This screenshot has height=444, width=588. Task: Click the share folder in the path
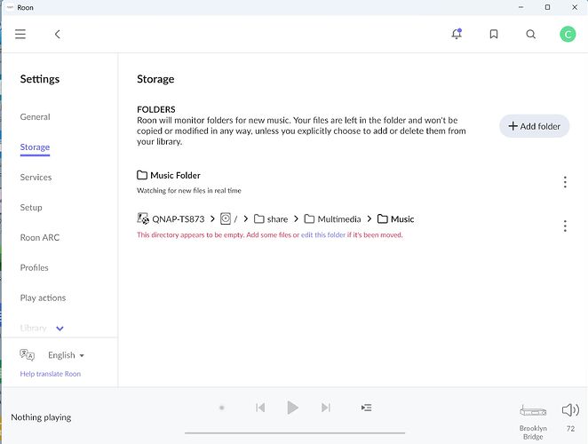click(271, 219)
